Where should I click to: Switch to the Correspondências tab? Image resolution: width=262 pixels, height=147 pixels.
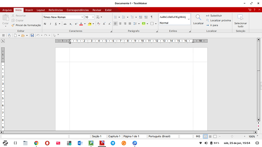click(x=78, y=10)
